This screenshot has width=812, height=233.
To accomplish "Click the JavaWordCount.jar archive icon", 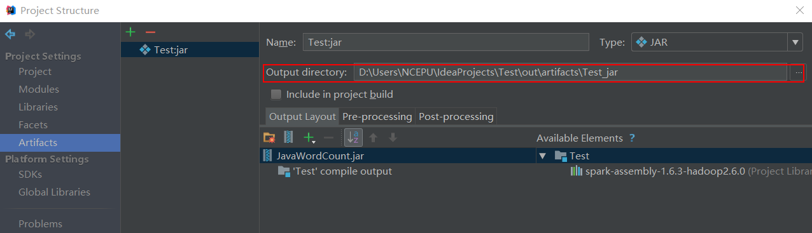I will [x=268, y=156].
